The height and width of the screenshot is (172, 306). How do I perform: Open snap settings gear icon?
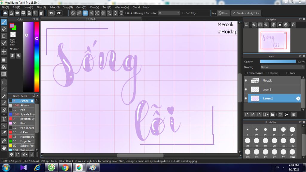pos(121,13)
